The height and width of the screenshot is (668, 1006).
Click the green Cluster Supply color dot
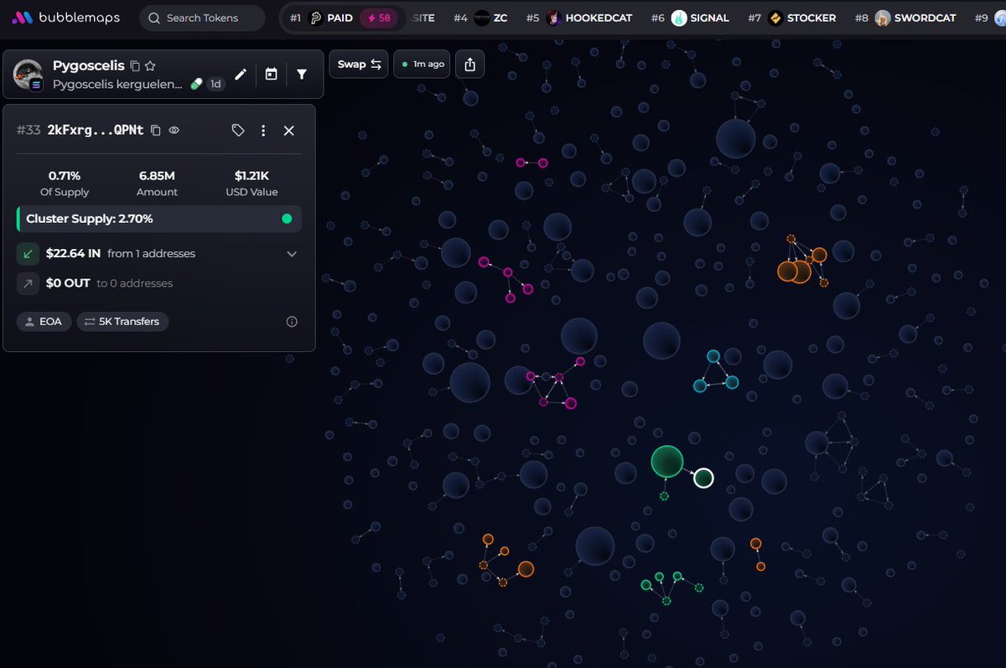[288, 219]
